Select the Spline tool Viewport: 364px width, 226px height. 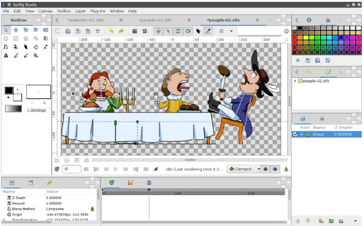(x=6, y=47)
